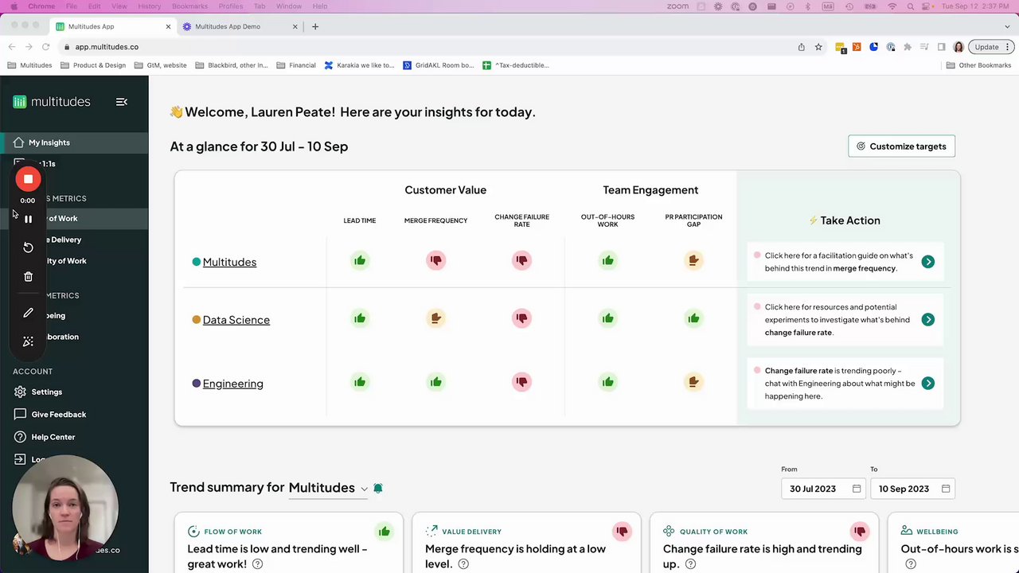The image size is (1019, 573).
Task: Expand the trend summary team dropdown
Action: click(364, 489)
